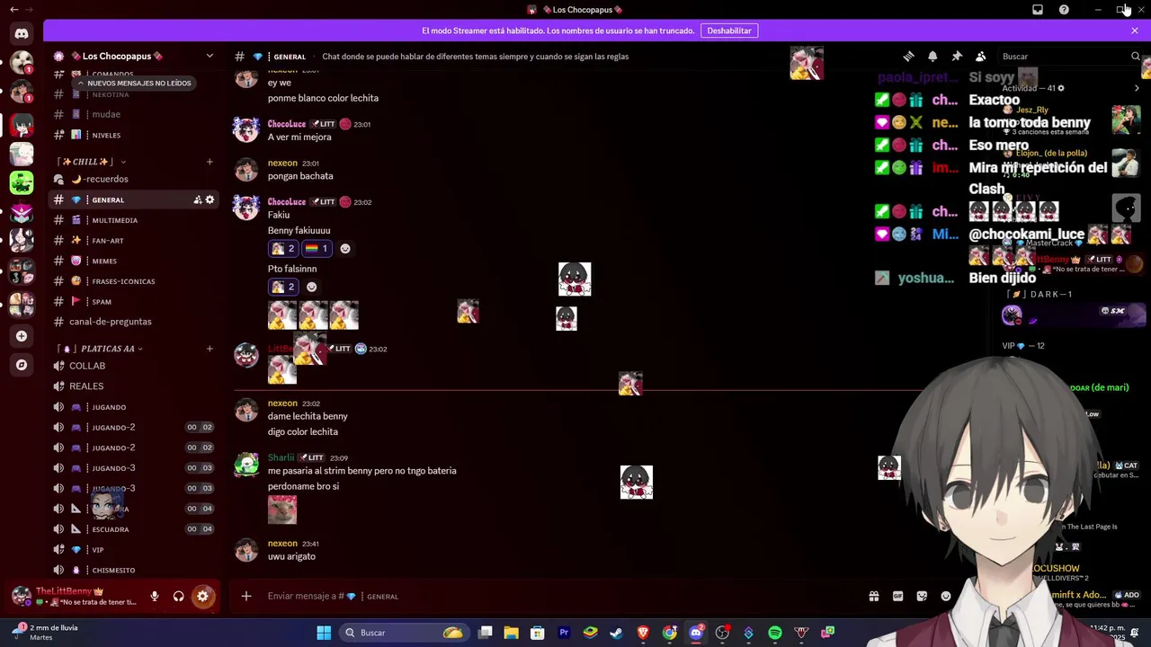Add reaction to 'Pto falsinnn' message
This screenshot has height=647, width=1151.
(312, 287)
